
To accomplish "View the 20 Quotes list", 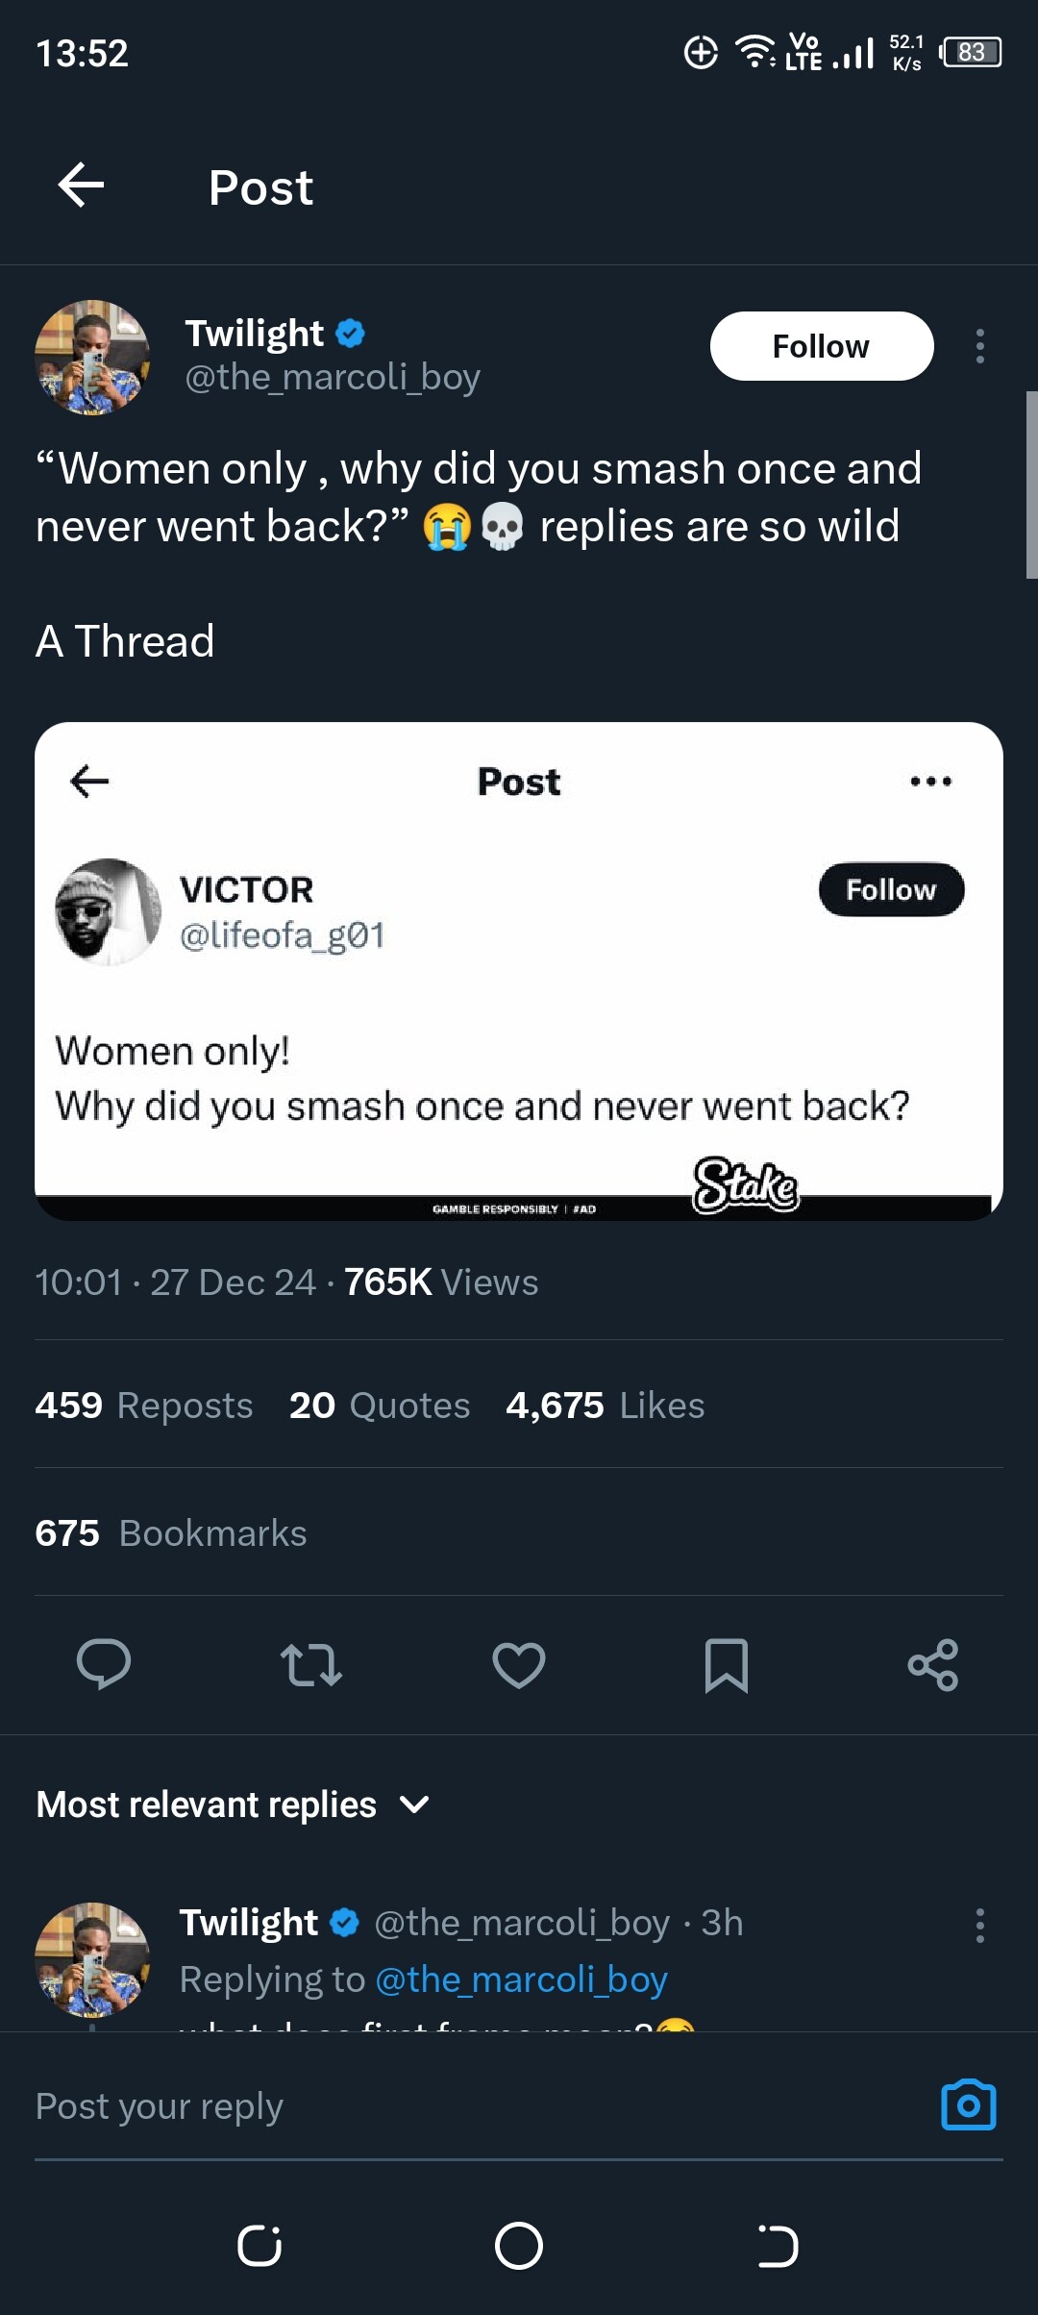I will (380, 1405).
